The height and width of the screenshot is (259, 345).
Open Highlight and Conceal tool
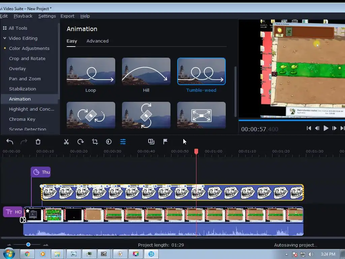pos(31,109)
